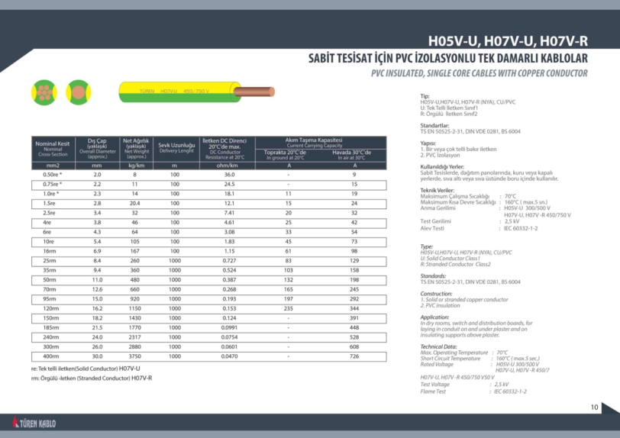Select the 0.50re row cross-section cell
Image resolution: width=620 pixels, height=438 pixels.
point(53,175)
